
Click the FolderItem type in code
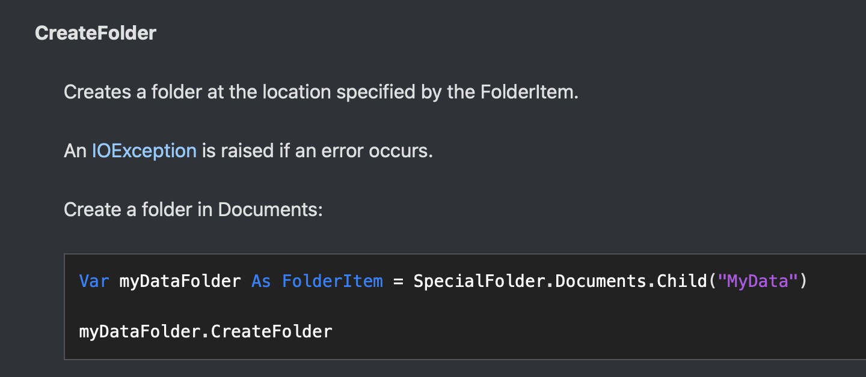coord(333,280)
